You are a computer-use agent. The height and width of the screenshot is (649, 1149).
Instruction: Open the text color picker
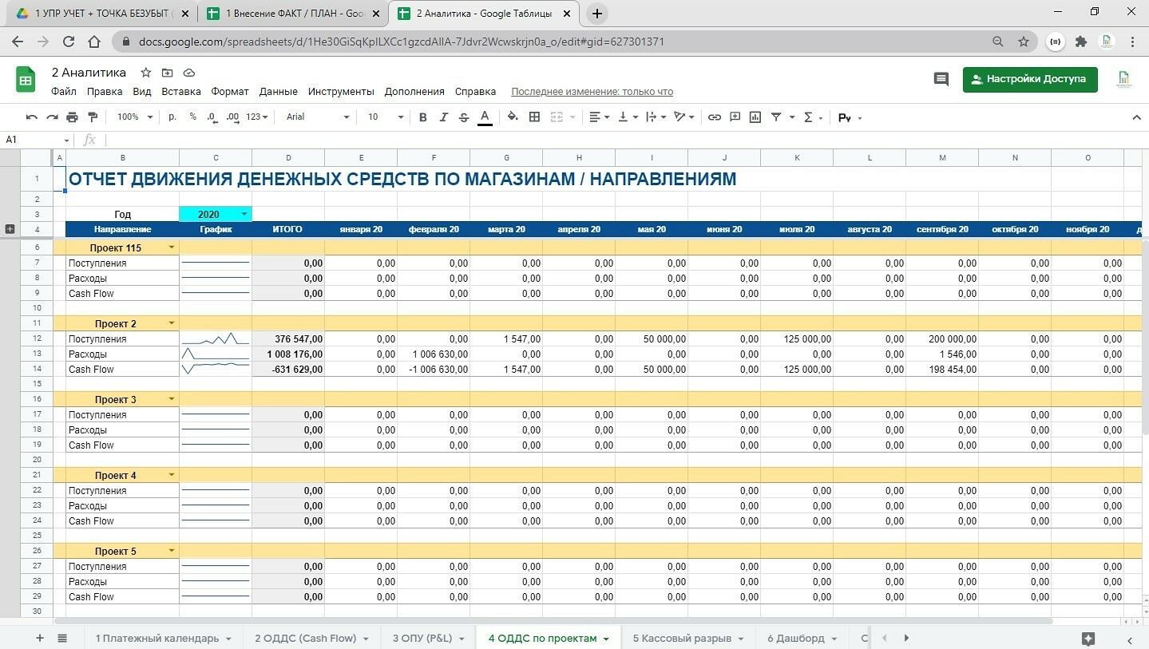coord(485,117)
